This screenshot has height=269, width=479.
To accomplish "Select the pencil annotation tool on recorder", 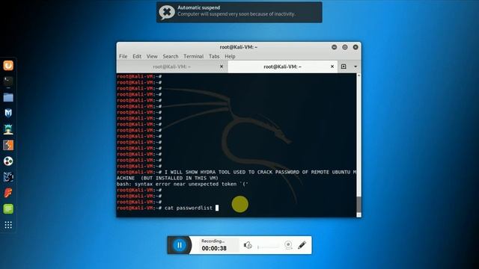I will 302,245.
